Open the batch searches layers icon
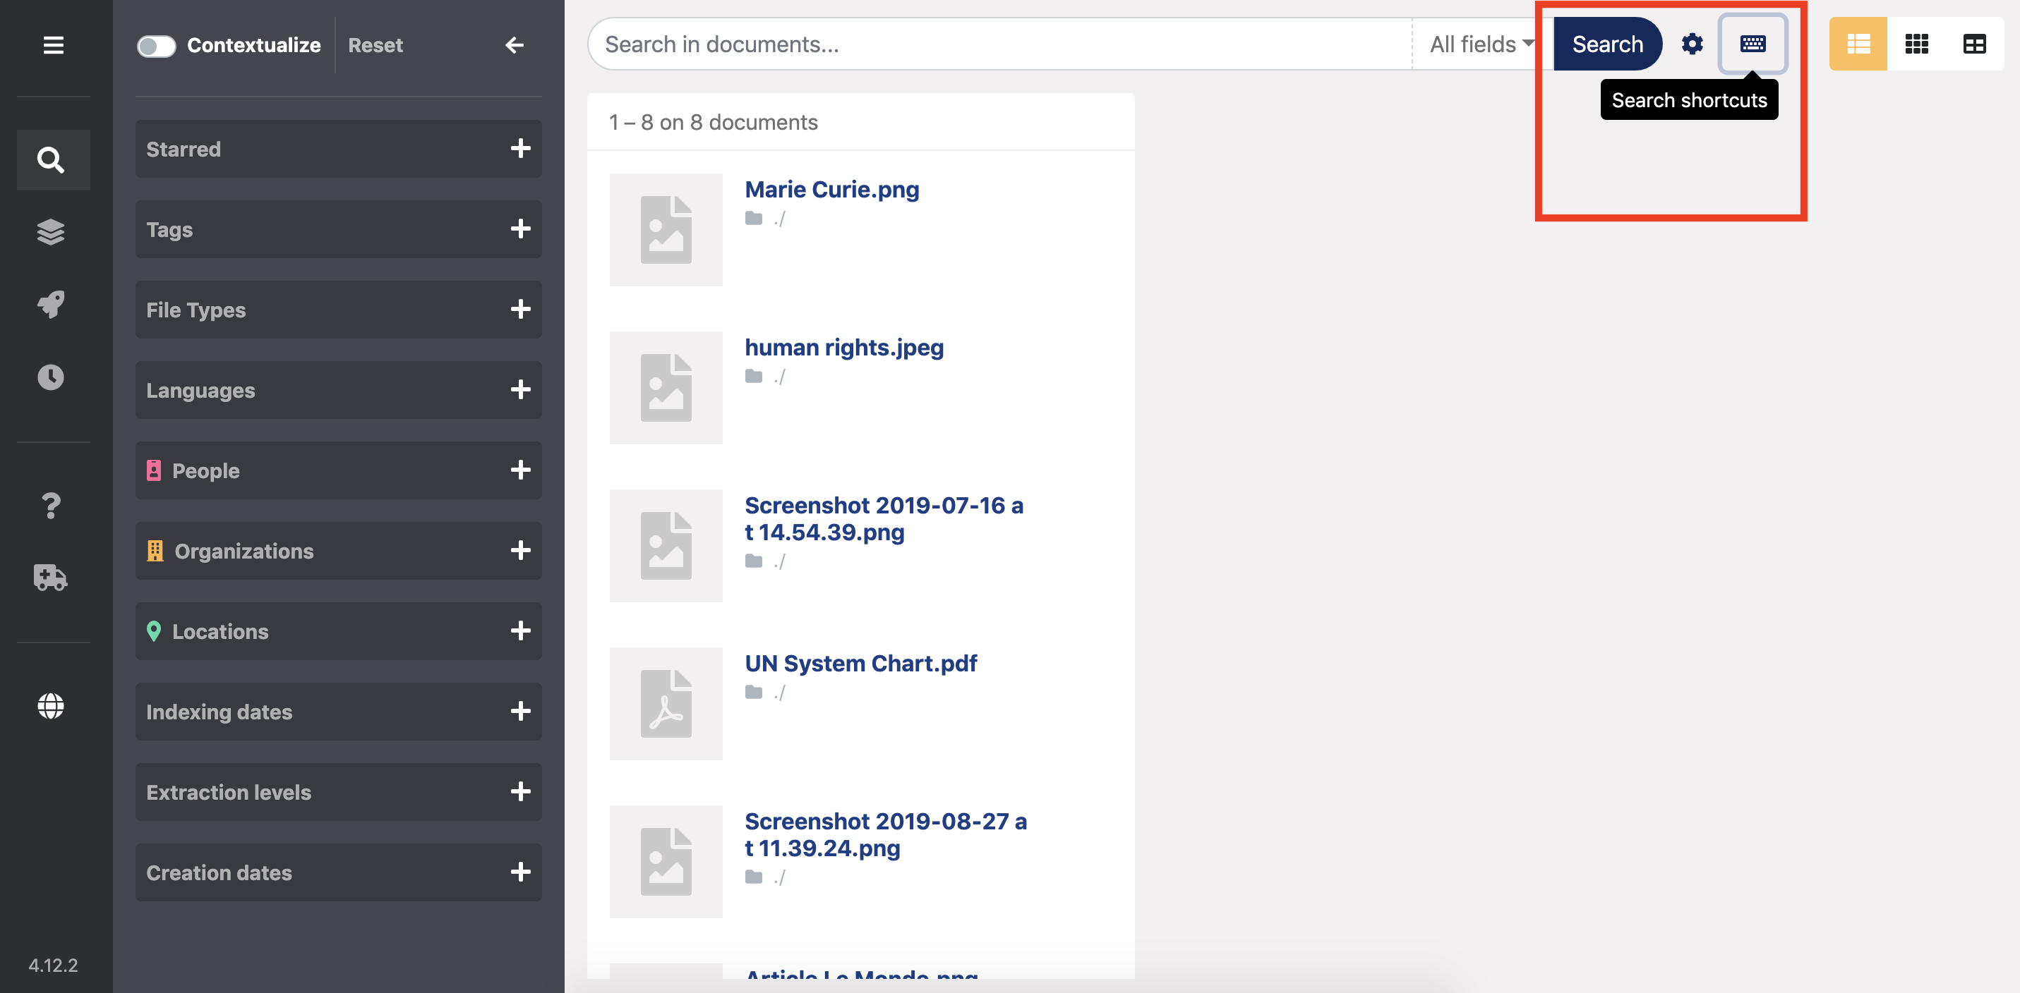This screenshot has height=993, width=2020. point(51,232)
